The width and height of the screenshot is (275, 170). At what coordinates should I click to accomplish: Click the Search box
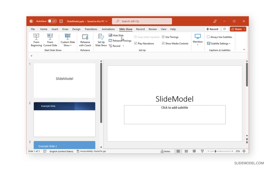(x=142, y=21)
